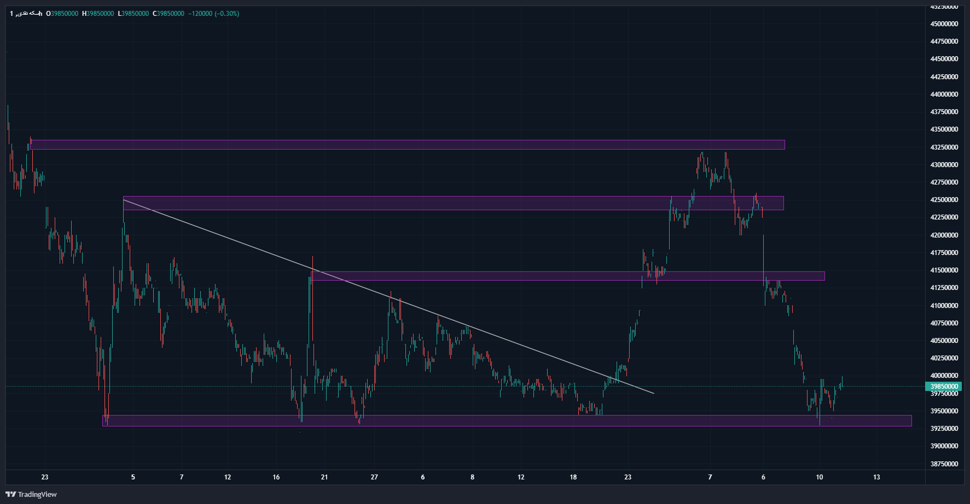Click price axis label 41750000

944,253
